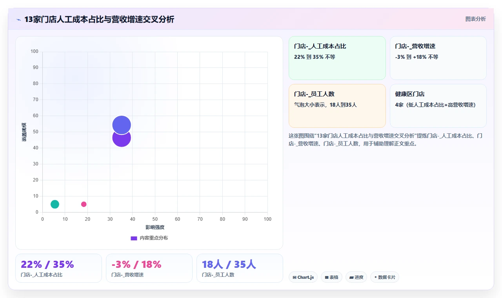
Task: Click the y-axis label 覆盖规模
Action: tap(24, 132)
